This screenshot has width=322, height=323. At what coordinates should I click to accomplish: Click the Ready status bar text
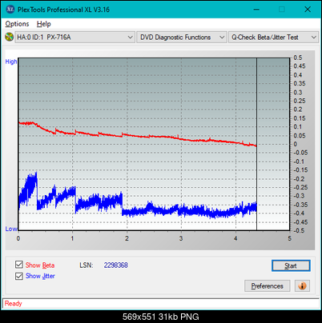(14, 303)
